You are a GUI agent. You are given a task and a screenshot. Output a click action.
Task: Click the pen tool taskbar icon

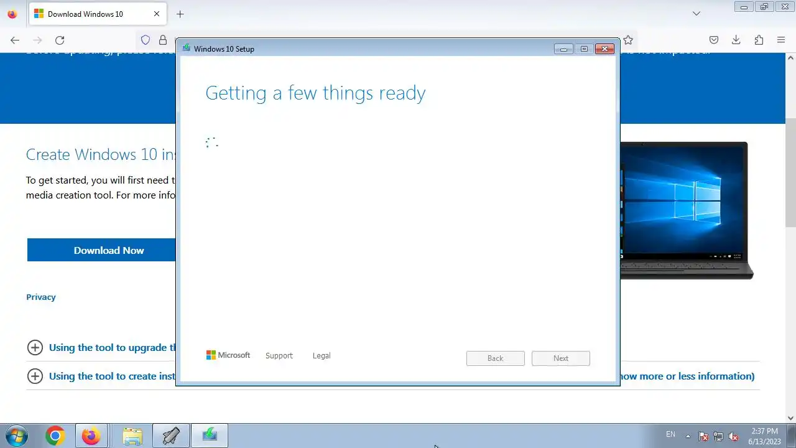(x=171, y=436)
